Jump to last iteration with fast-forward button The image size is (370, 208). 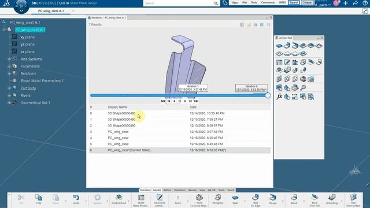197,101
